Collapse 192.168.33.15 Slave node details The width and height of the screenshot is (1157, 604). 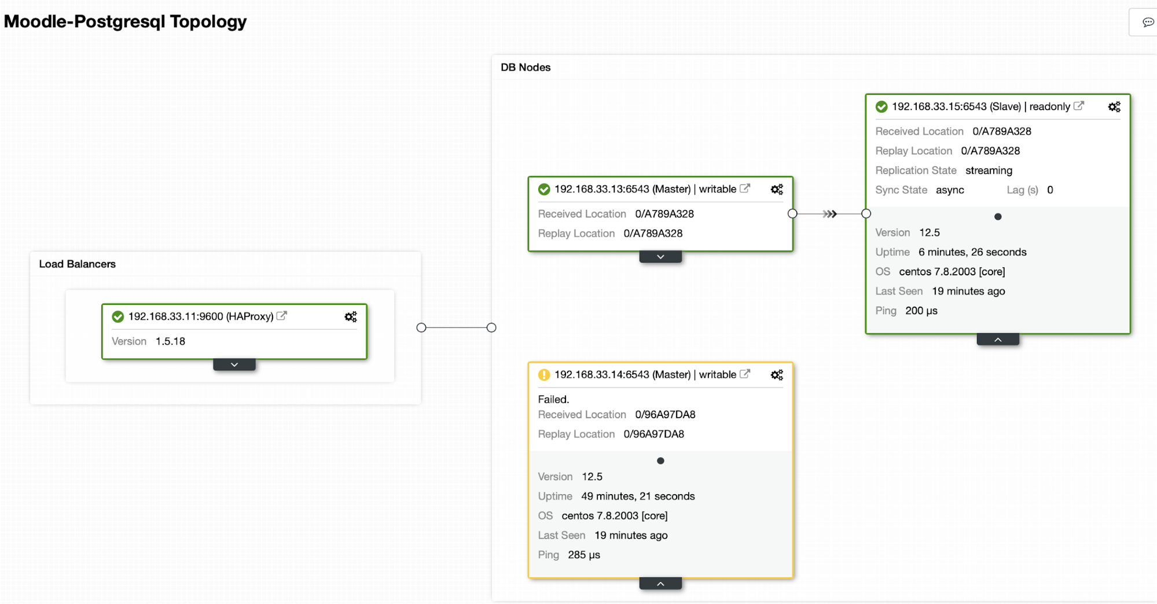click(998, 340)
